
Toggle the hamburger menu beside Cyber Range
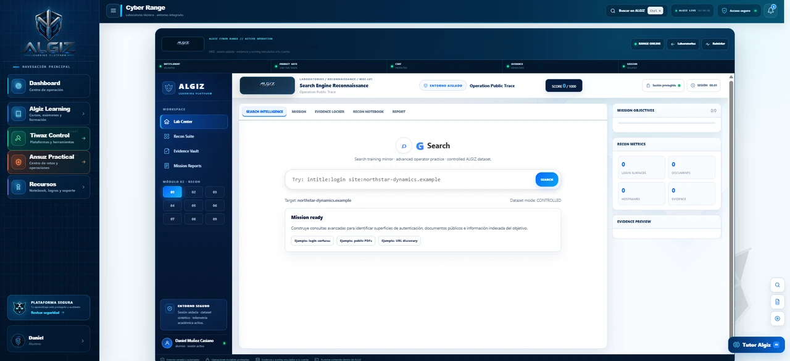click(x=113, y=10)
